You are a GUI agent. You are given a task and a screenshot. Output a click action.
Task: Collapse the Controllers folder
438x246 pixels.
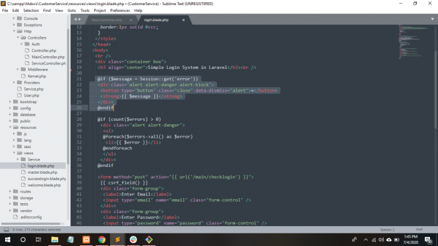(18, 38)
